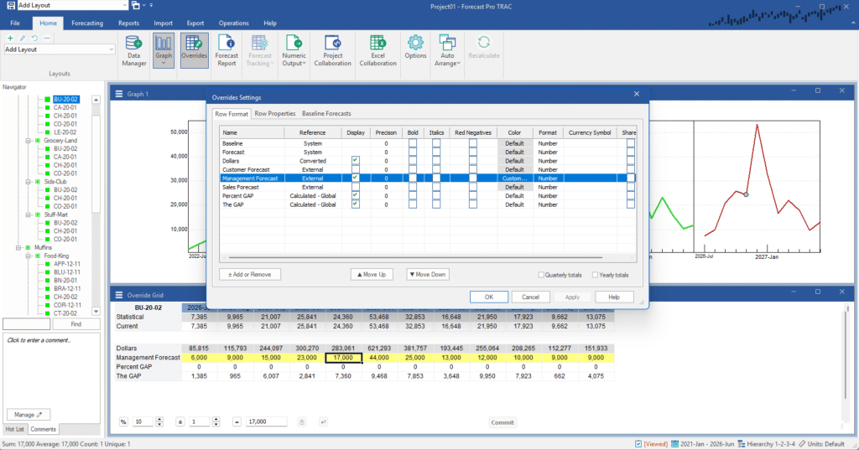Uncheck Display for the Dollars row
Image resolution: width=859 pixels, height=450 pixels.
[356, 161]
